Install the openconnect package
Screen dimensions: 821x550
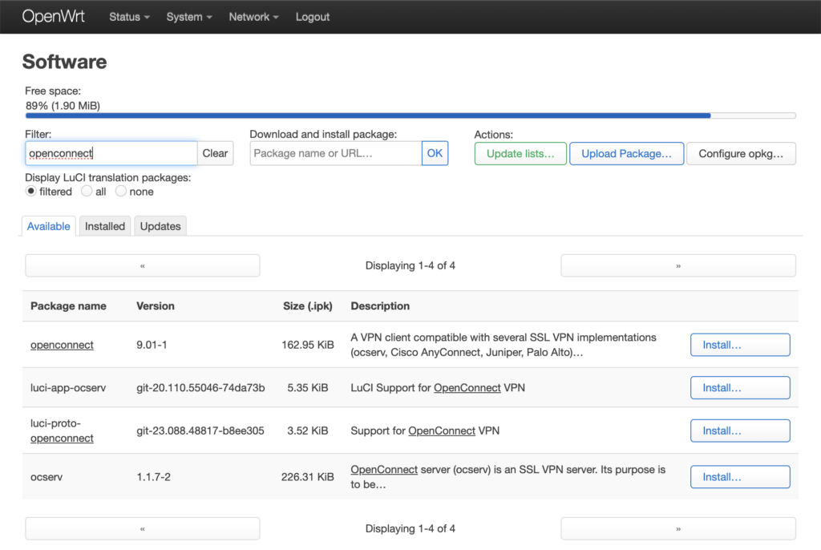(739, 345)
